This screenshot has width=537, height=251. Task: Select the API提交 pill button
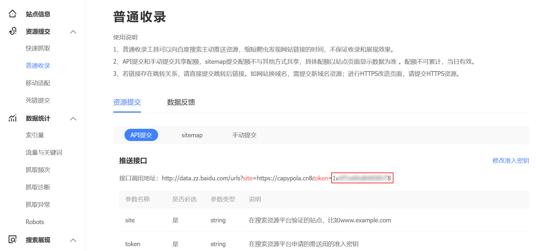coord(141,135)
